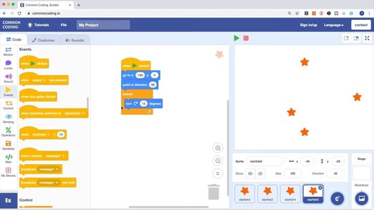Switch to large stage layout

click(356, 38)
